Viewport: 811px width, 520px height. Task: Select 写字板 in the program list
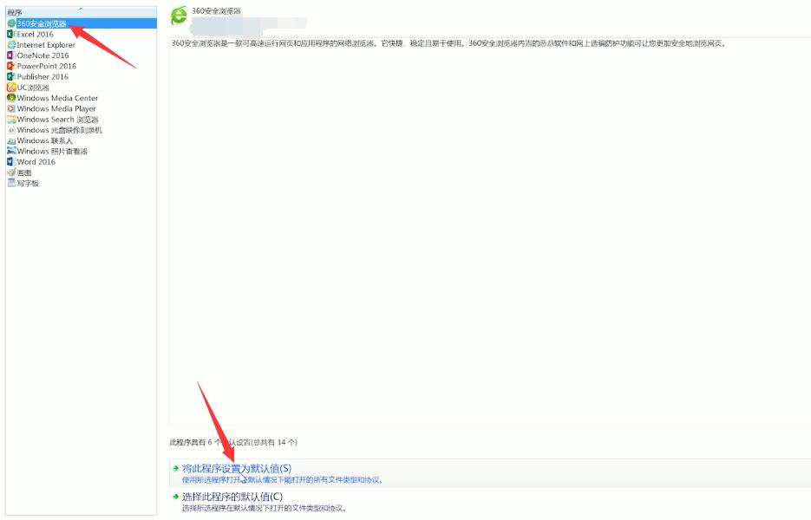pos(28,183)
